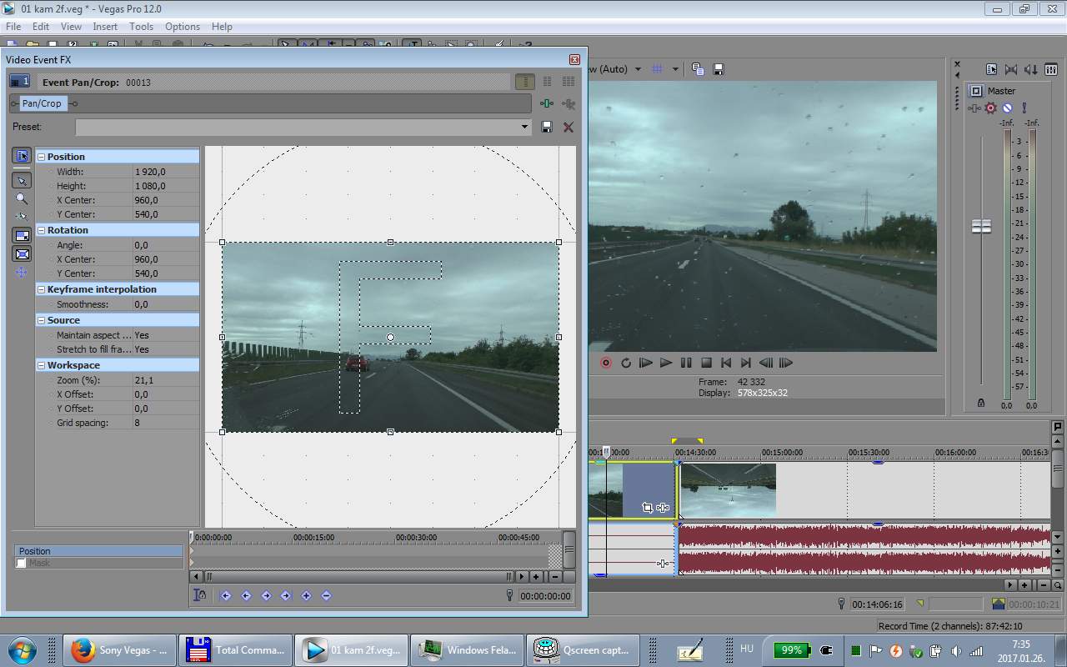Image resolution: width=1067 pixels, height=667 pixels.
Task: Click the Grid spacing value 8
Action: (x=166, y=423)
